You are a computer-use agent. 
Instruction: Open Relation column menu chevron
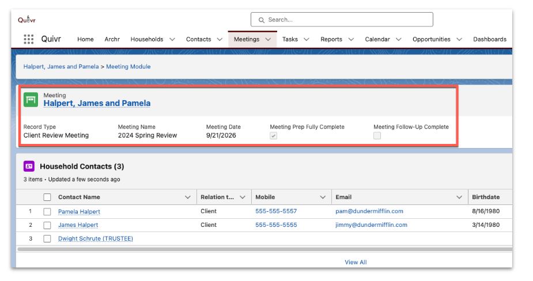(243, 197)
